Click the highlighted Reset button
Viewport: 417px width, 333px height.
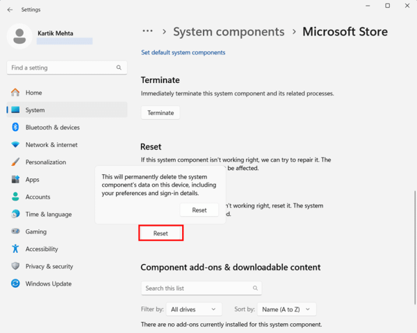tap(161, 233)
